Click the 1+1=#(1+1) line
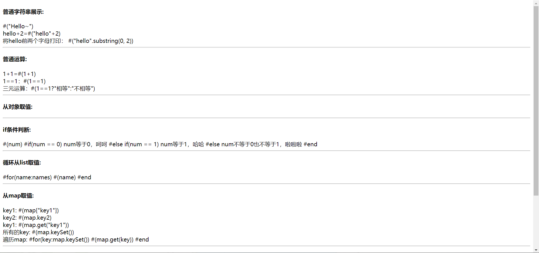The image size is (539, 253). (x=19, y=74)
